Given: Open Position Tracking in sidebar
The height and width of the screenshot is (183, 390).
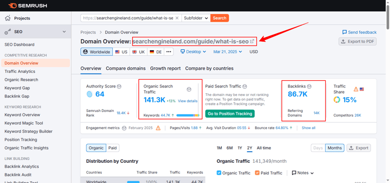Looking at the screenshot, I should click(x=21, y=139).
